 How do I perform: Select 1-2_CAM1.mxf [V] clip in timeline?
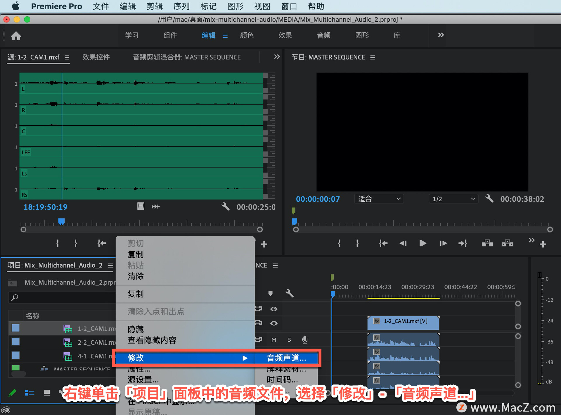click(x=403, y=323)
